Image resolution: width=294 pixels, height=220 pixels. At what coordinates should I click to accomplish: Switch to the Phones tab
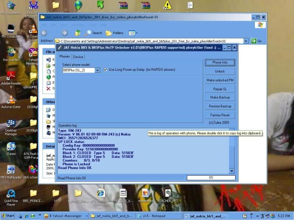(x=65, y=56)
